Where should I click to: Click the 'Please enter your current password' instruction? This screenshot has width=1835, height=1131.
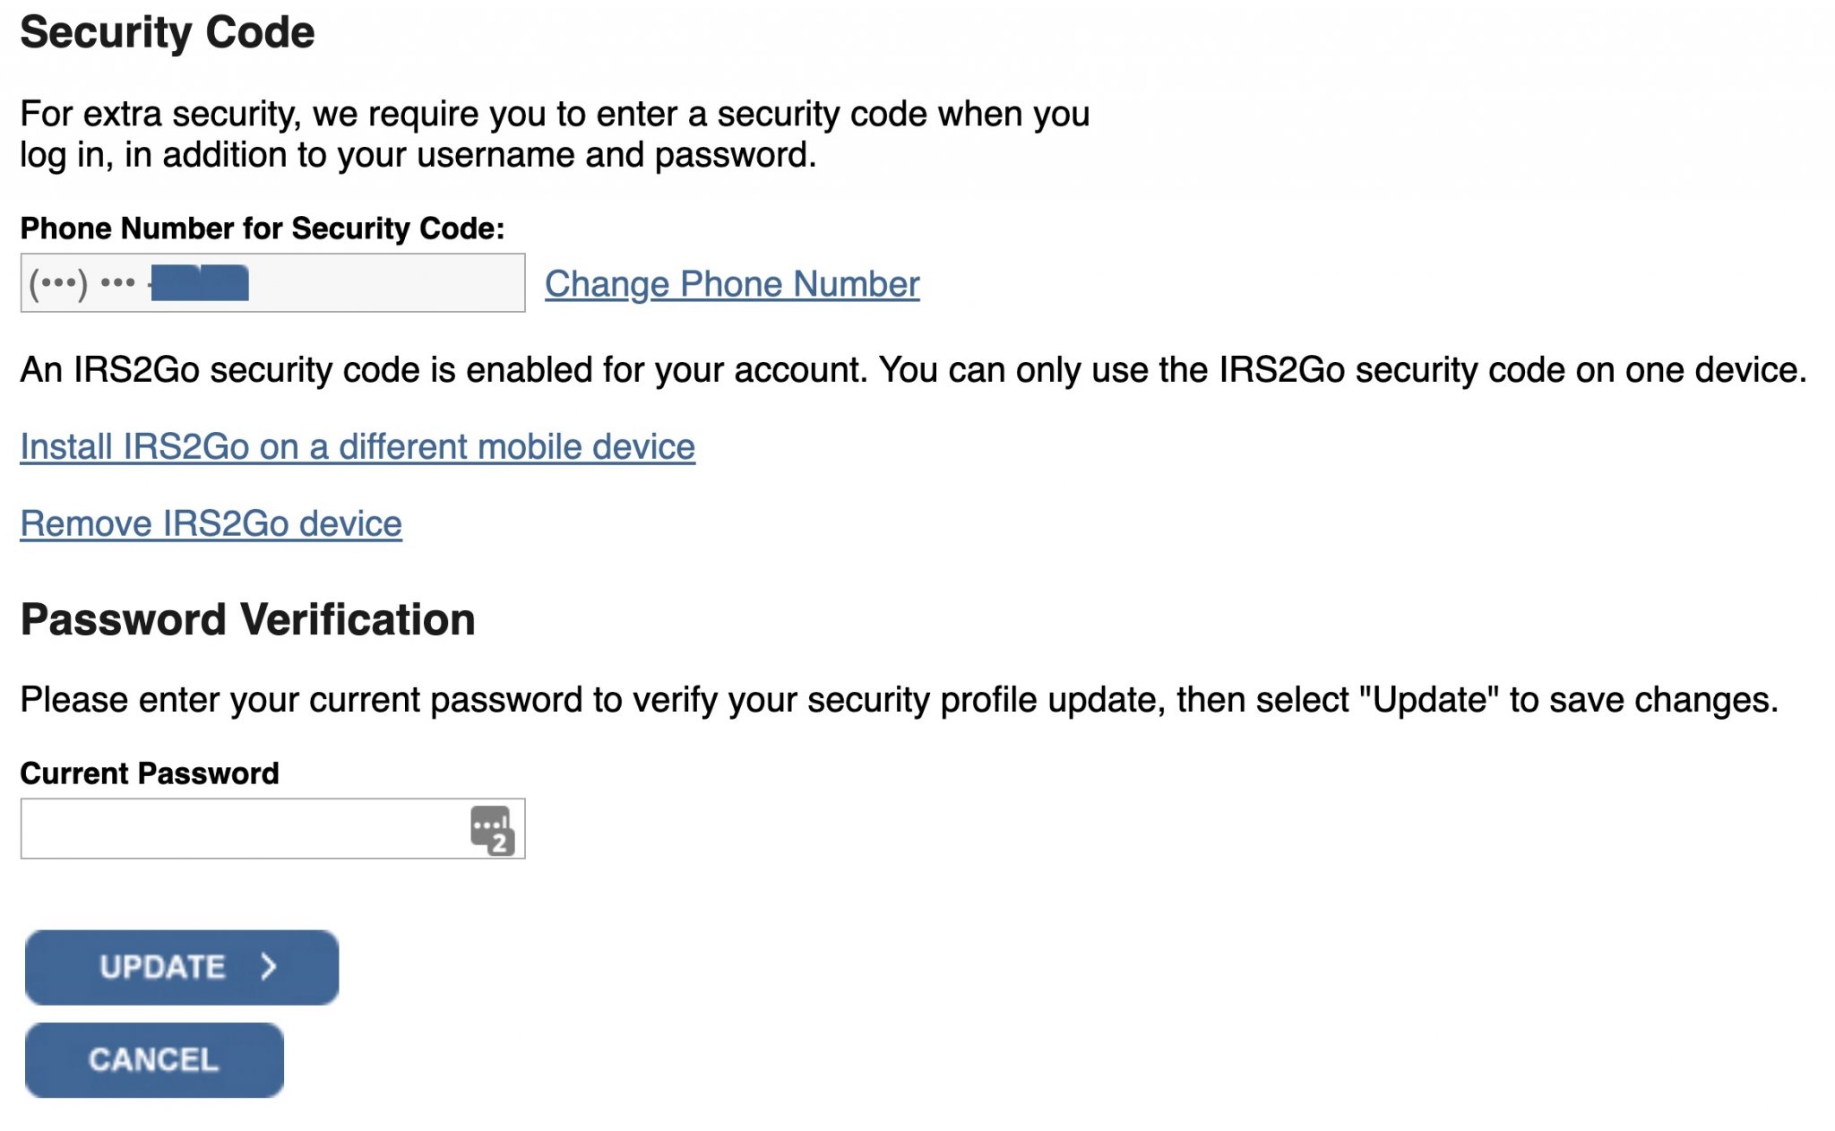click(x=898, y=699)
